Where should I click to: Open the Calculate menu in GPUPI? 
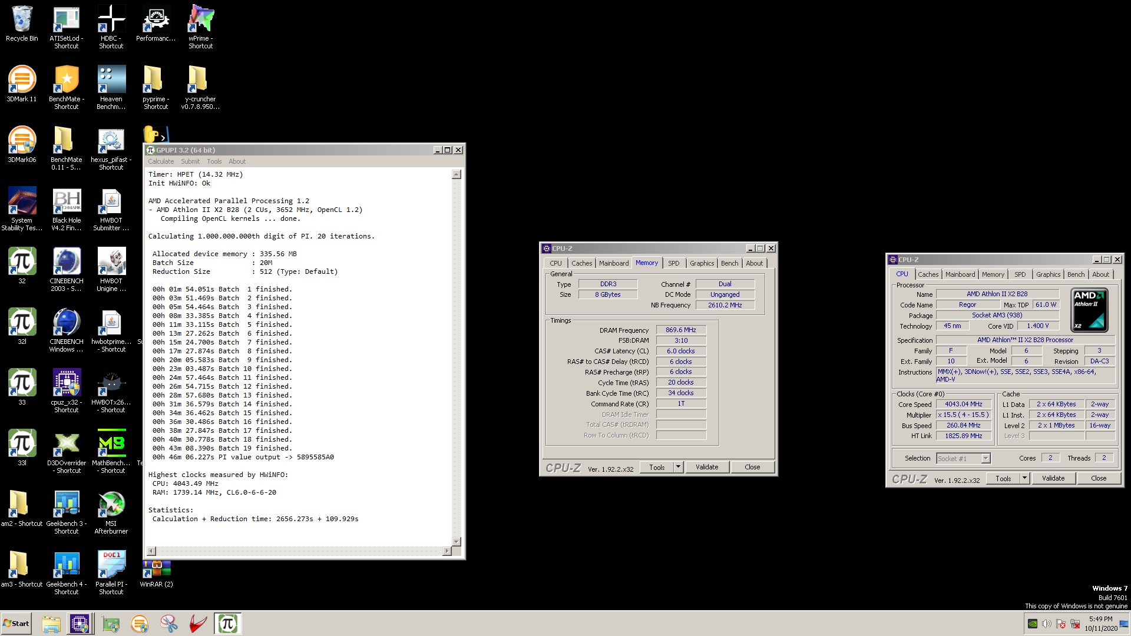tap(161, 161)
